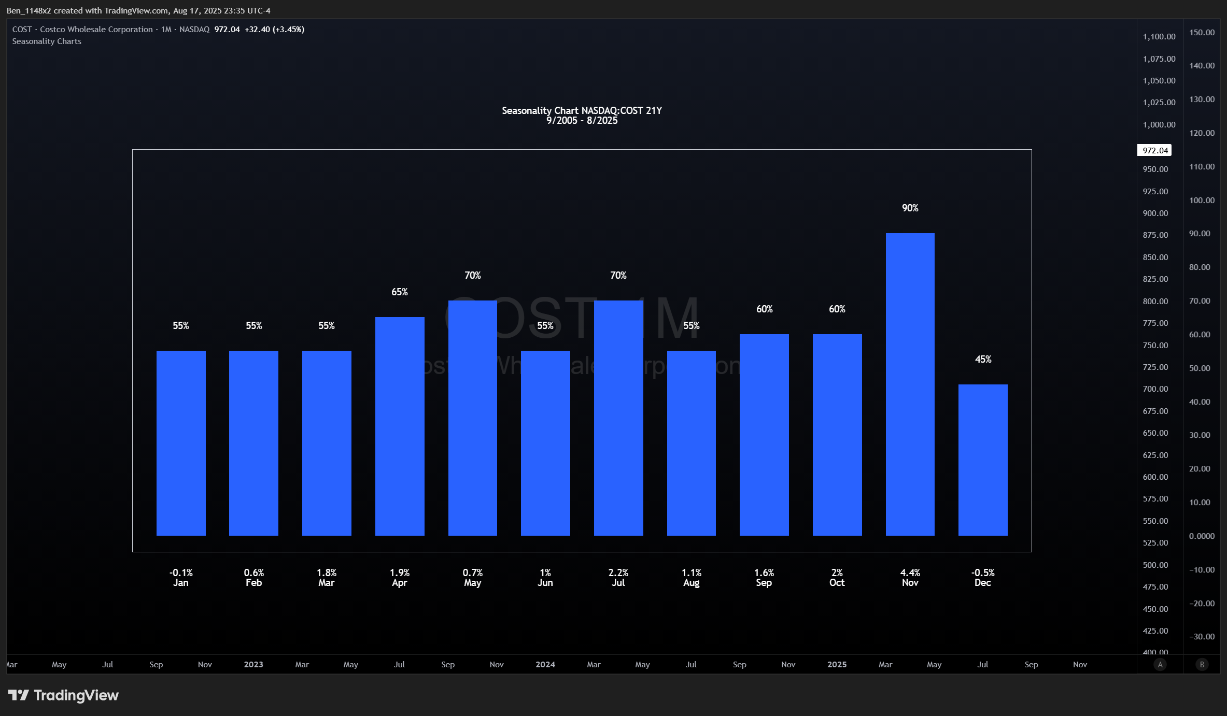Toggle the A auto-scale button
This screenshot has height=716, width=1227.
point(1160,664)
